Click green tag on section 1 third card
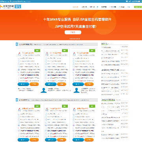The image size is (142, 142). pos(92,50)
